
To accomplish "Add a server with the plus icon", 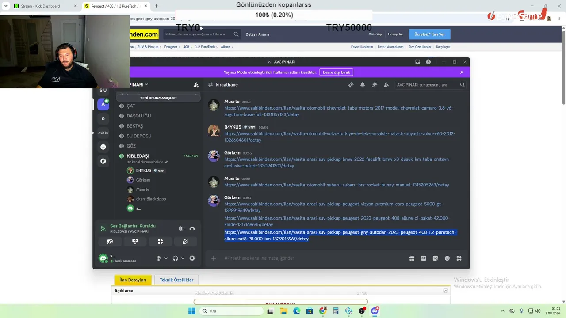I will [103, 147].
